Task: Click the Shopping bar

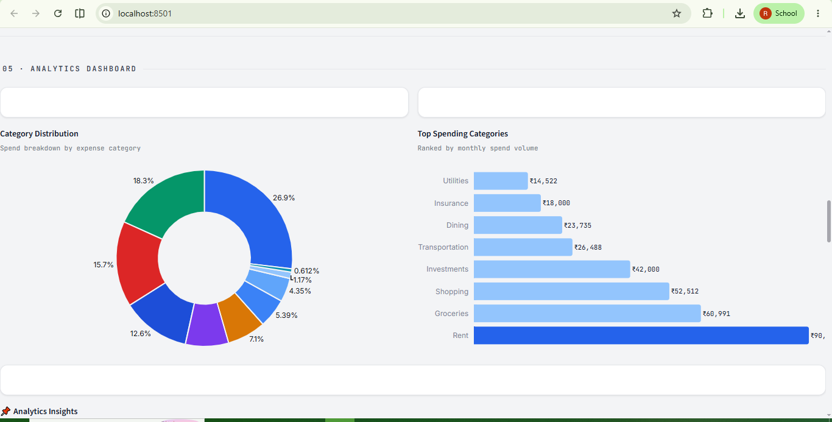Action: tap(571, 291)
